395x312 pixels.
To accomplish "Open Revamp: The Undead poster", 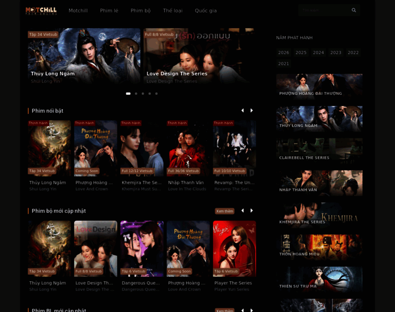I will tap(234, 148).
